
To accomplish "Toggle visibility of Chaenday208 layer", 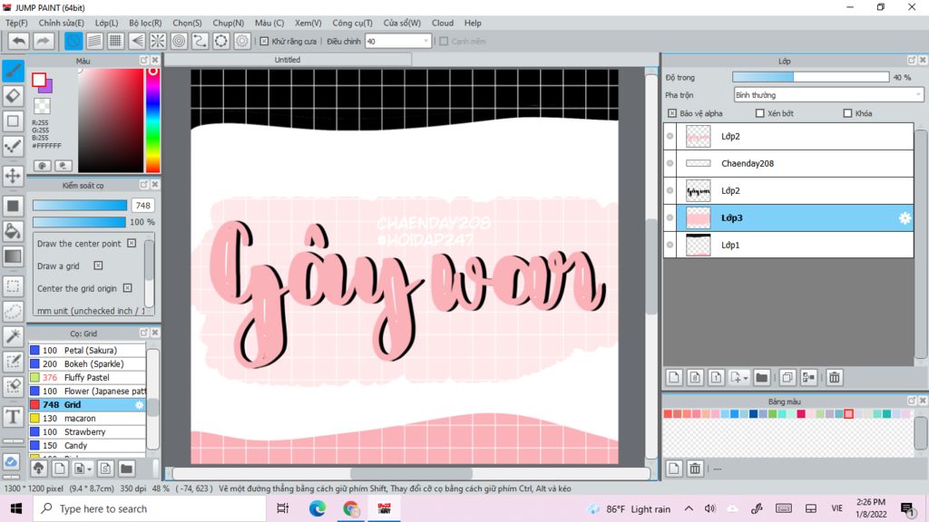I will click(x=670, y=163).
